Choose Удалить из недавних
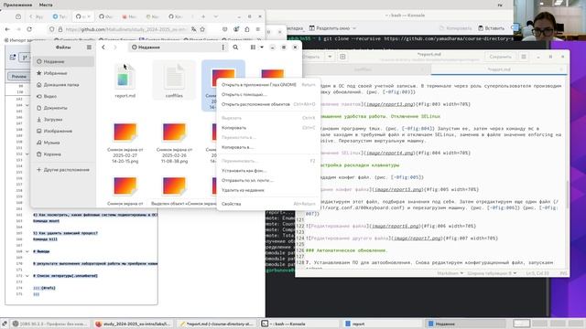Image resolution: width=586 pixels, height=329 pixels. pyautogui.click(x=268, y=190)
